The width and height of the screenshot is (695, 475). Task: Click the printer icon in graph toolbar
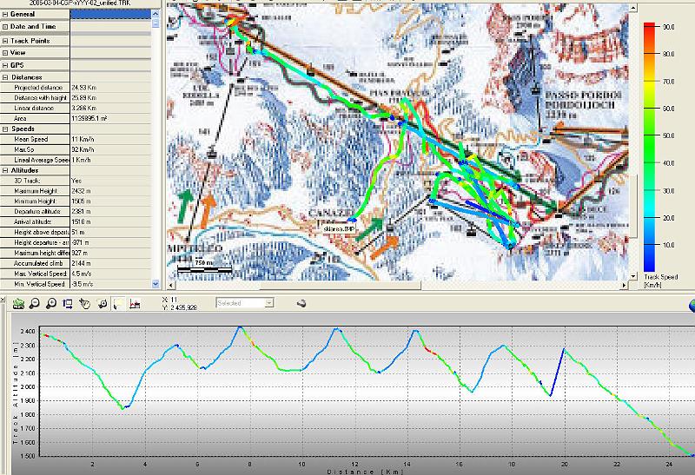click(301, 304)
